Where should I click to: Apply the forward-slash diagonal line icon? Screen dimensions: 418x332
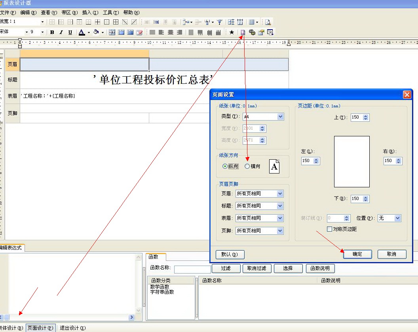pyautogui.click(x=134, y=22)
